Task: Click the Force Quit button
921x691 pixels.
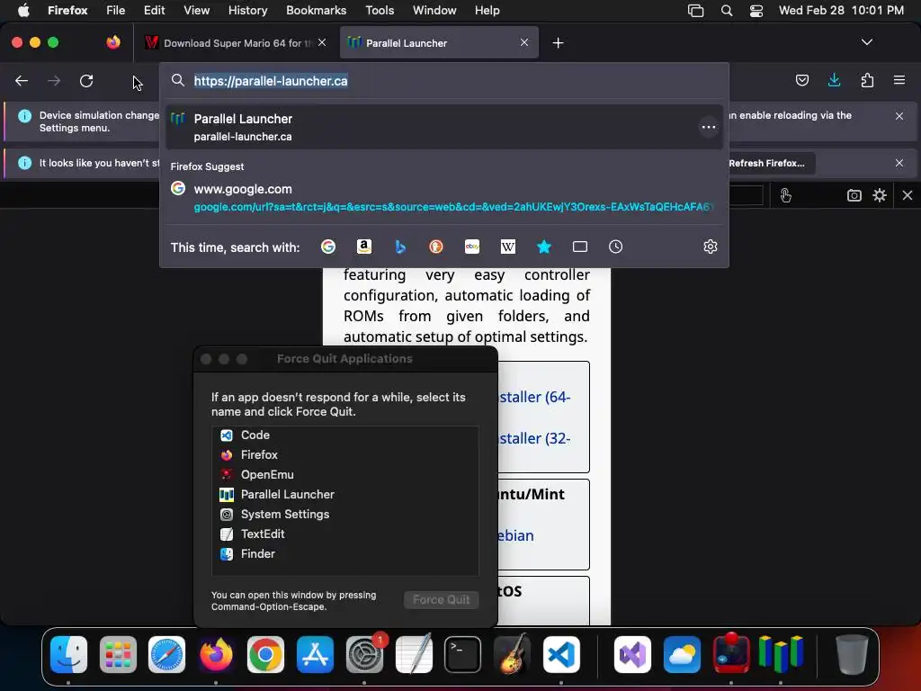Action: point(441,599)
